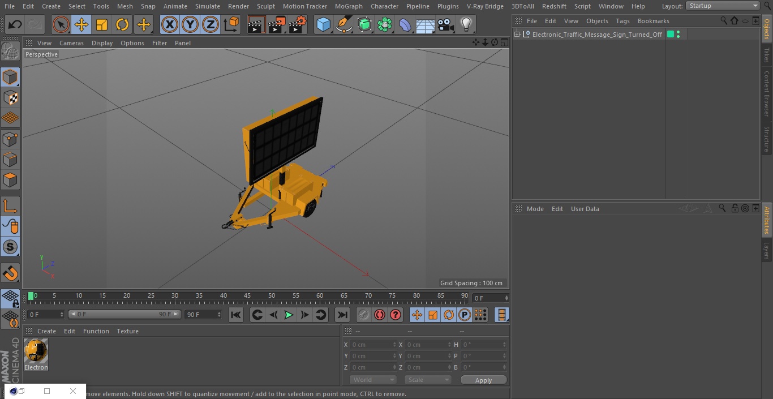The width and height of the screenshot is (773, 399).
Task: Click Record Active Objects button
Action: (x=364, y=315)
